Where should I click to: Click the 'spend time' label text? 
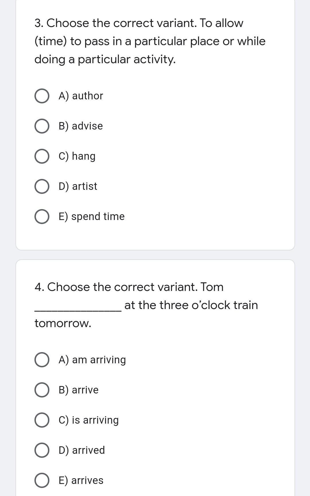click(x=98, y=217)
